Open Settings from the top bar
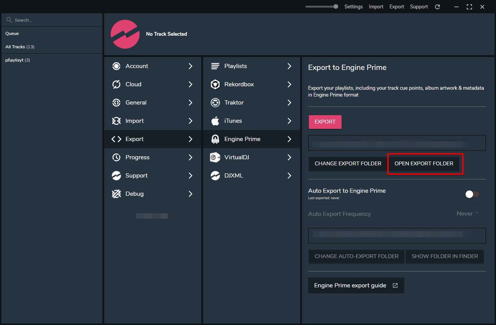This screenshot has height=325, width=496. point(353,7)
